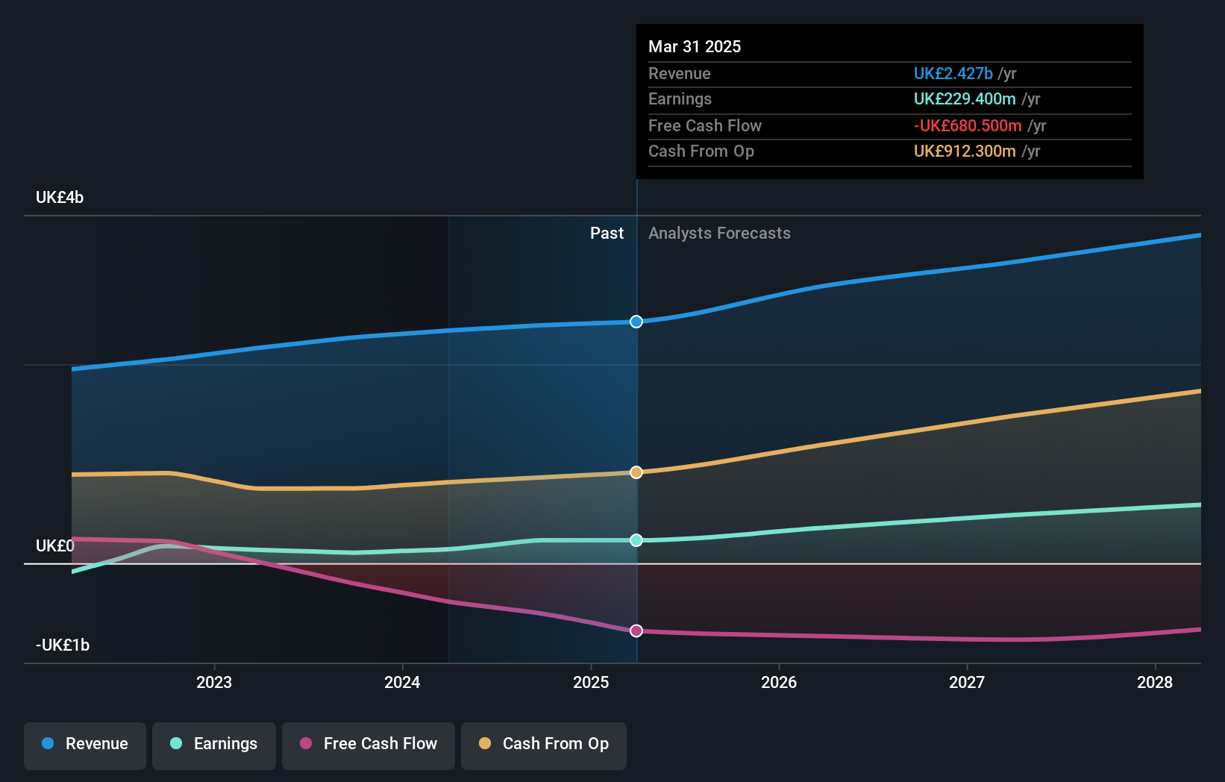Image resolution: width=1225 pixels, height=782 pixels.
Task: Click the -UK£680.500m free cash flow value
Action: tap(968, 126)
